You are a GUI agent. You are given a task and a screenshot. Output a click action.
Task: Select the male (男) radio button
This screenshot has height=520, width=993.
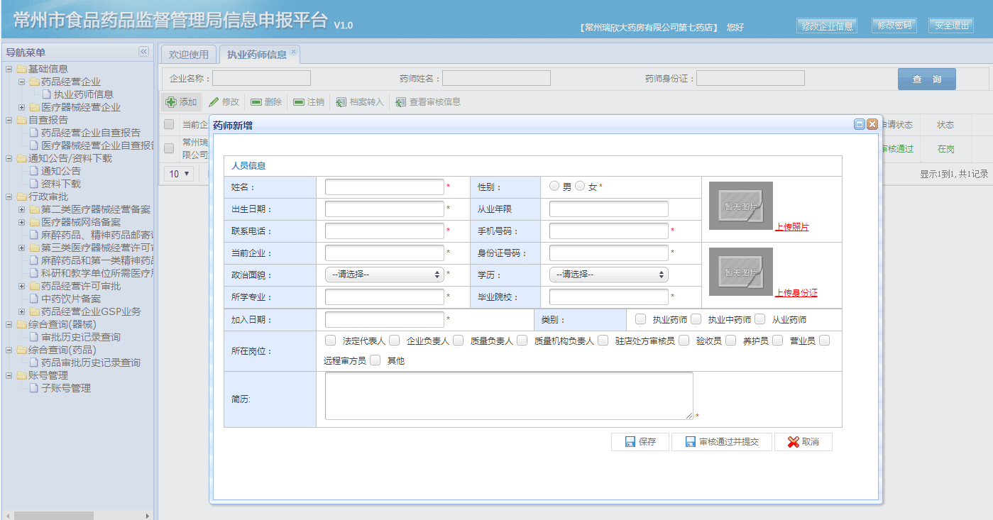(554, 186)
